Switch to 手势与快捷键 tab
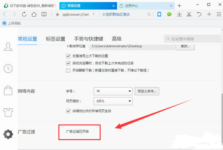The width and height of the screenshot is (223, 150). click(89, 39)
